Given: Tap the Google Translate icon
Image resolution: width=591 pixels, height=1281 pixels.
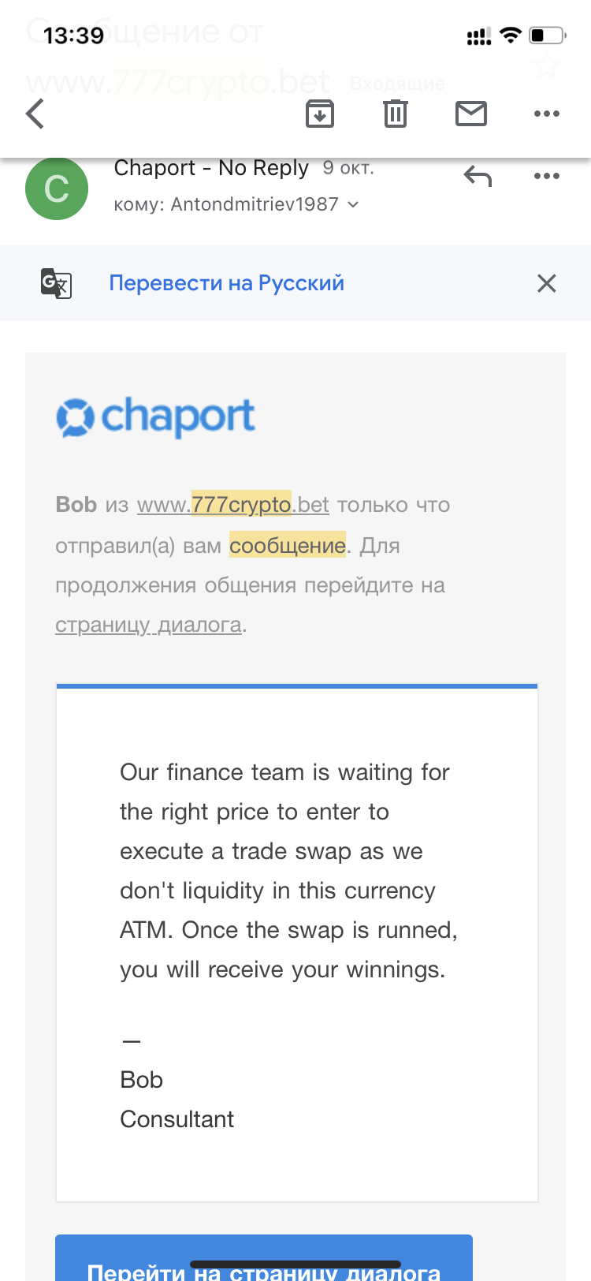Looking at the screenshot, I should [56, 283].
